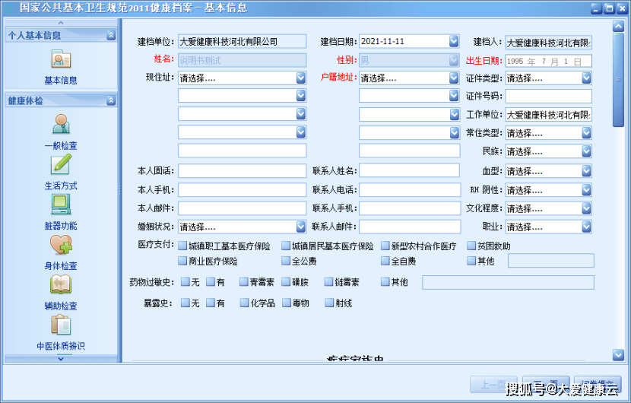Click the 健康体检 panel header
Screen dimensions: 631x403
click(61, 100)
